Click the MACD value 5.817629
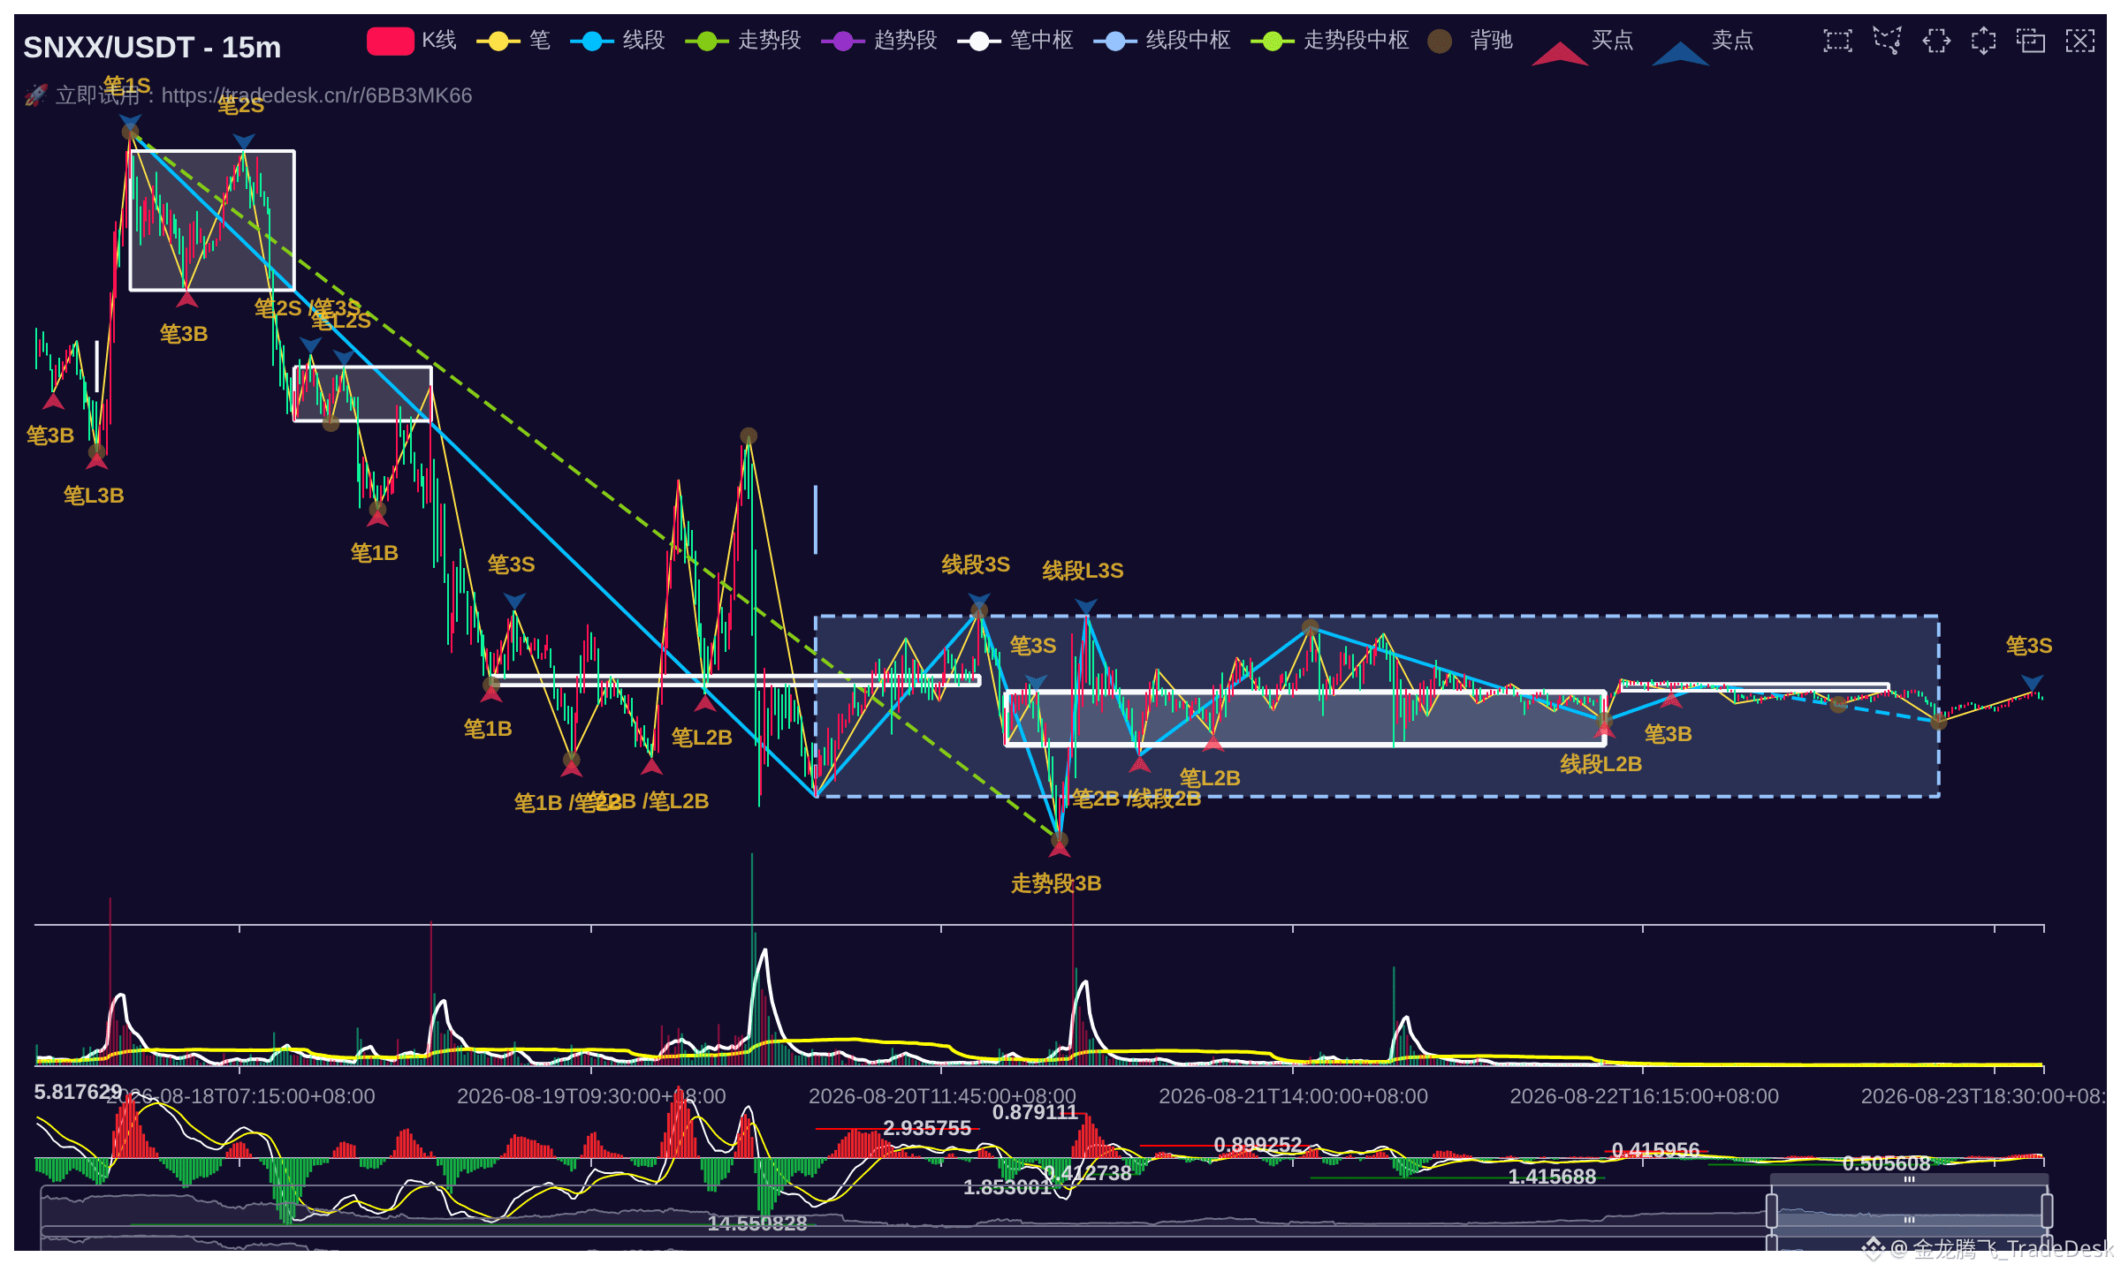The image size is (2121, 1272). [78, 1092]
